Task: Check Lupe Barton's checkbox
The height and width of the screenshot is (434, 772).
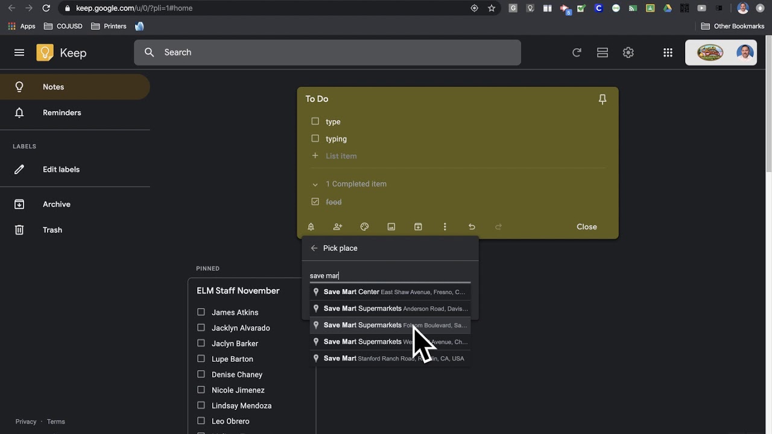Action: tap(201, 359)
